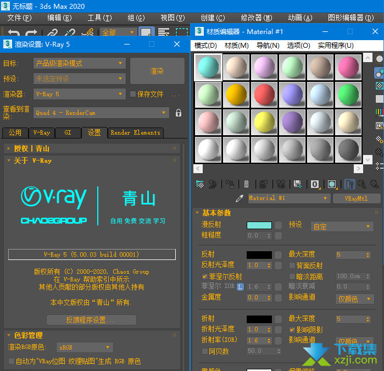The image size is (384, 371).
Task: Click the 折射 black color swatch
Action: pos(259,319)
